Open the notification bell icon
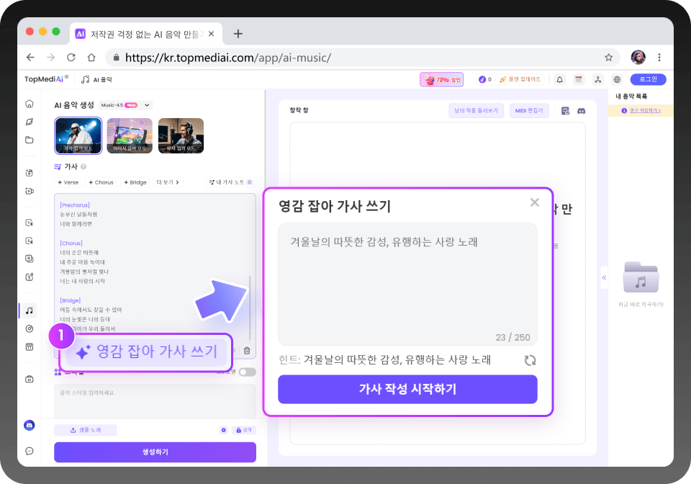Viewport: 691px width, 484px height. click(x=560, y=80)
